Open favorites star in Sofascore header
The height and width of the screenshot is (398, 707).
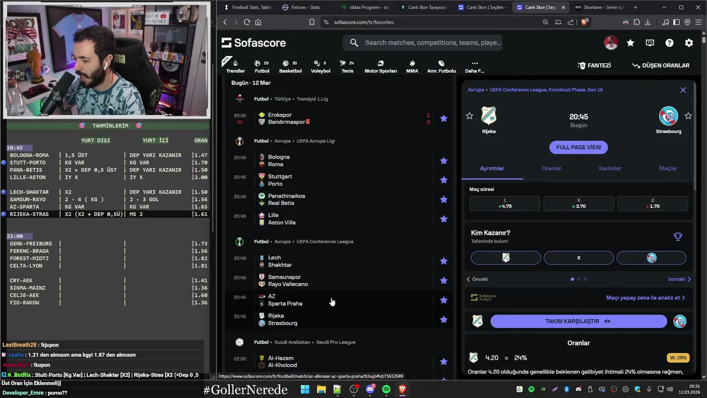pos(630,43)
